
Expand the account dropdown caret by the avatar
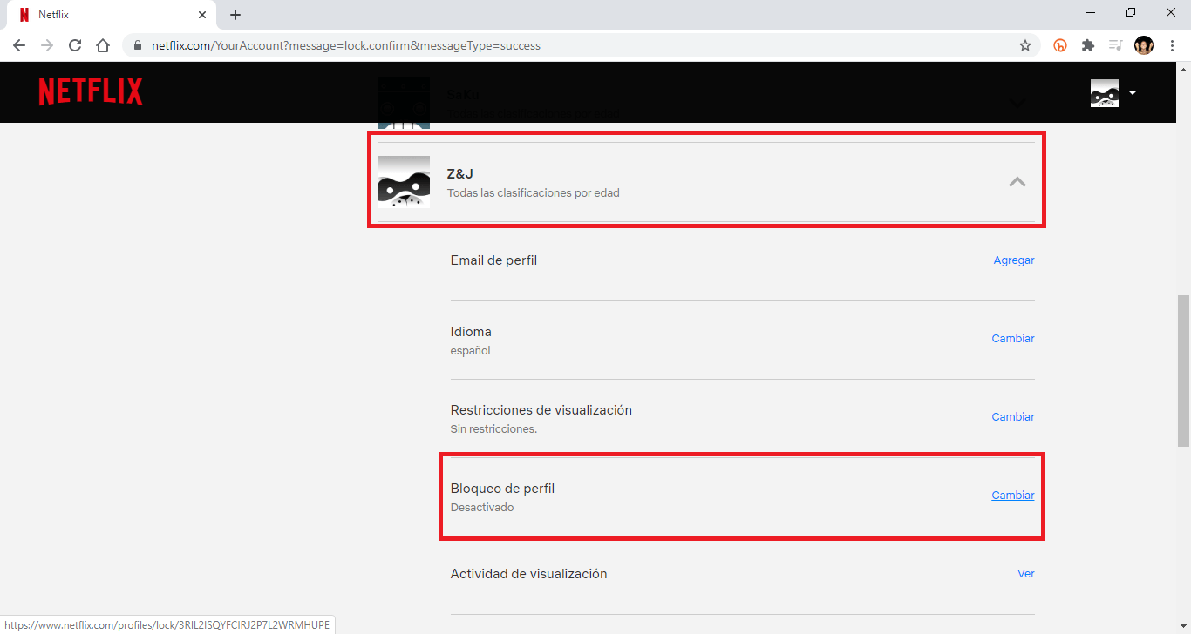tap(1132, 92)
